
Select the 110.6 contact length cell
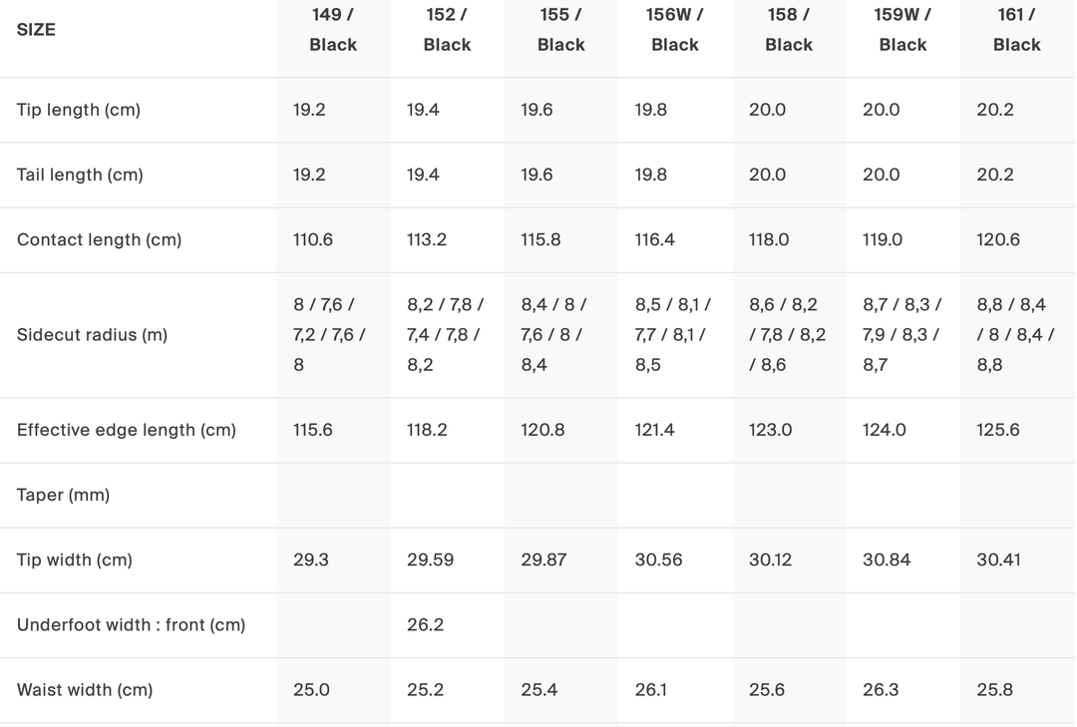(x=313, y=239)
